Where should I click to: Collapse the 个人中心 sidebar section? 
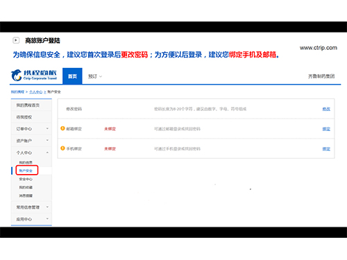click(x=31, y=153)
